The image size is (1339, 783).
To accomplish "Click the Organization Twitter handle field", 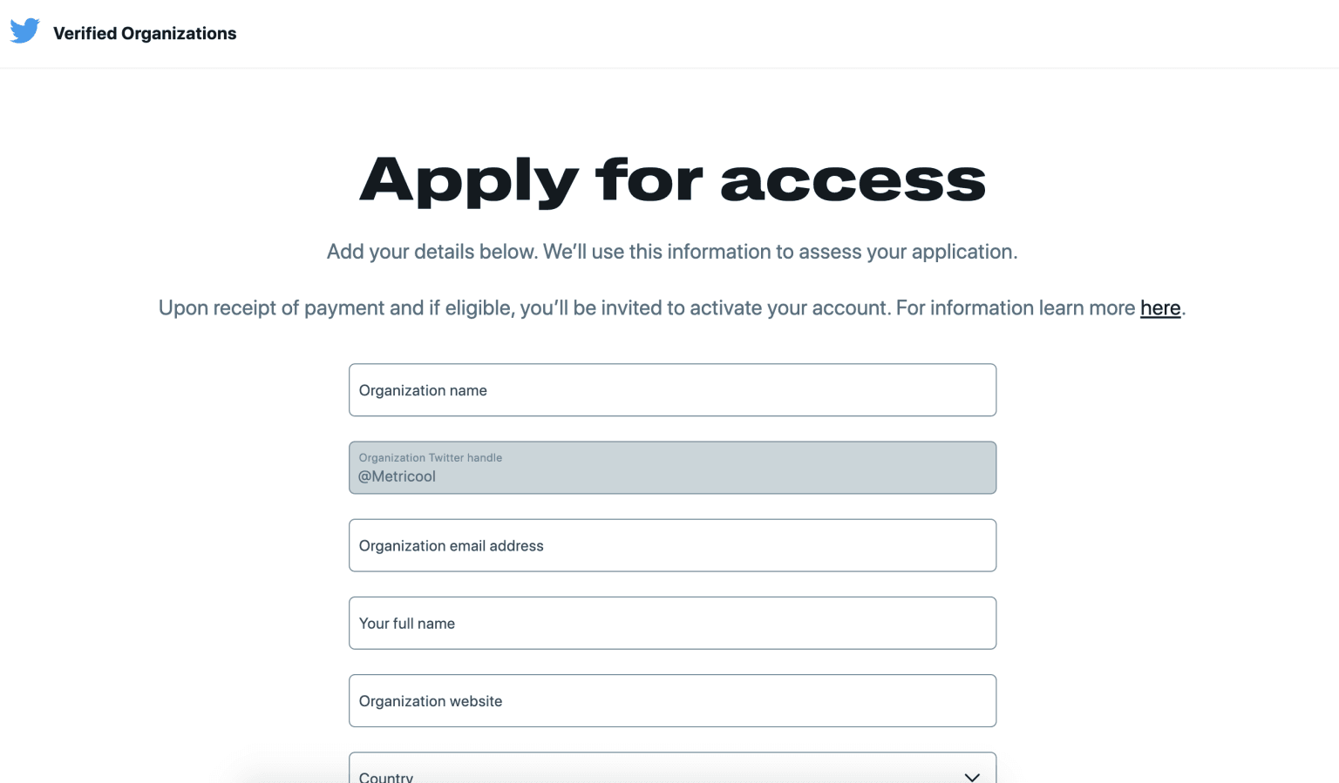I will [x=672, y=468].
